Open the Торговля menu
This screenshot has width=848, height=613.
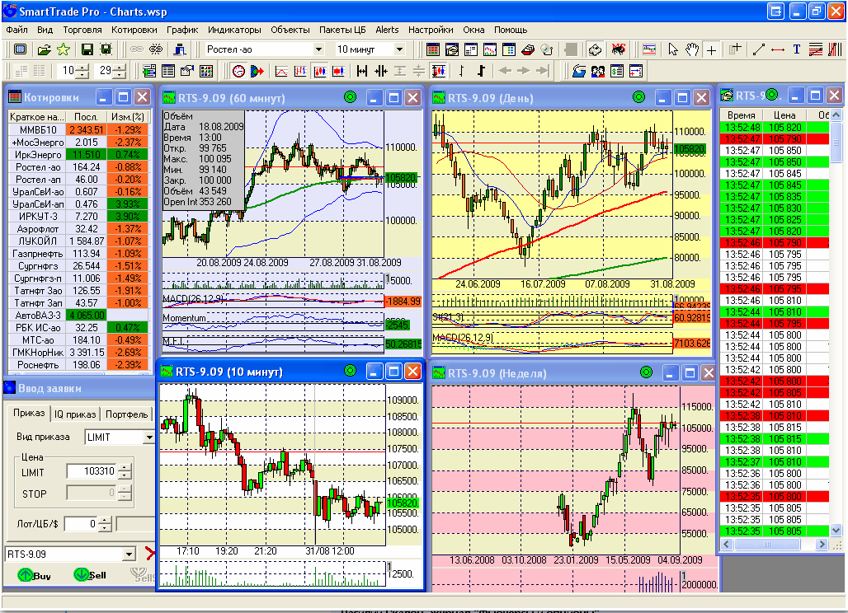click(82, 30)
